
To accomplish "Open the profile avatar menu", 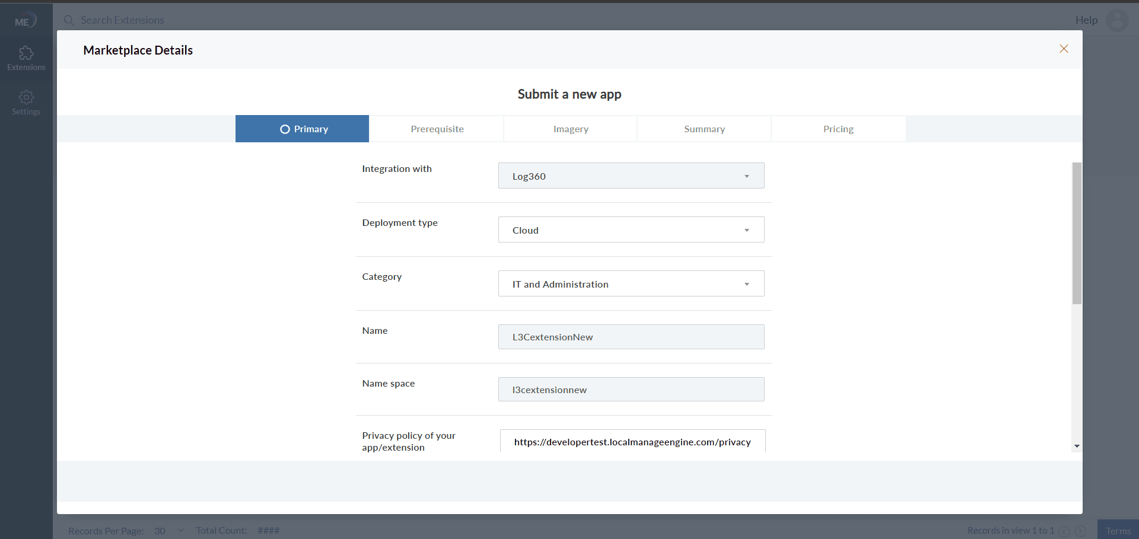I will pyautogui.click(x=1118, y=20).
